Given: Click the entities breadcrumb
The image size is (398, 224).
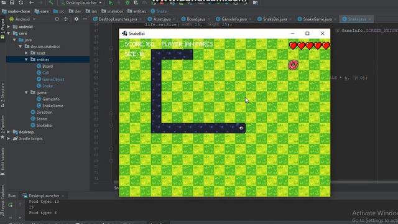Looking at the screenshot, I should (137, 11).
